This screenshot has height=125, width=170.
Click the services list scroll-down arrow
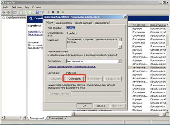click(x=167, y=111)
